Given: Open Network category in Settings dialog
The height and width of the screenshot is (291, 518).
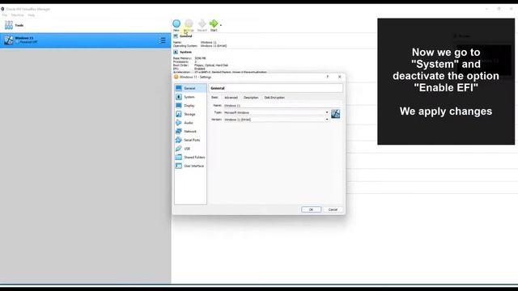Looking at the screenshot, I should tap(190, 131).
